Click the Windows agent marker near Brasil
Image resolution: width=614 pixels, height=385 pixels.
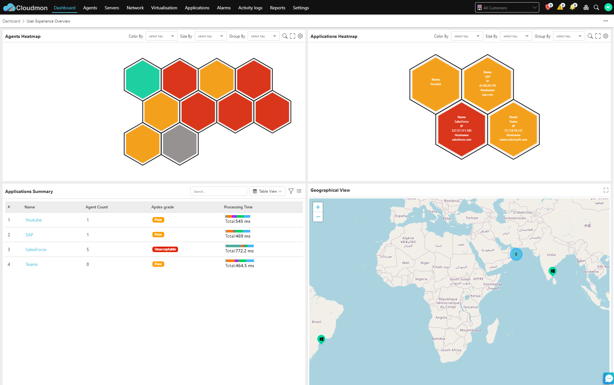[321, 339]
